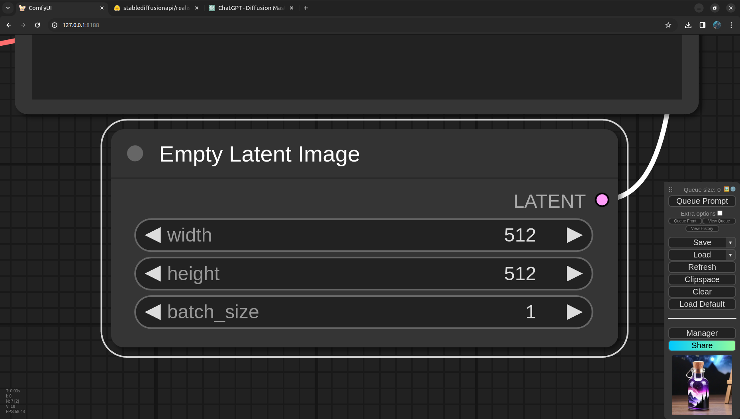Click the Queue Prompt button

(x=702, y=201)
